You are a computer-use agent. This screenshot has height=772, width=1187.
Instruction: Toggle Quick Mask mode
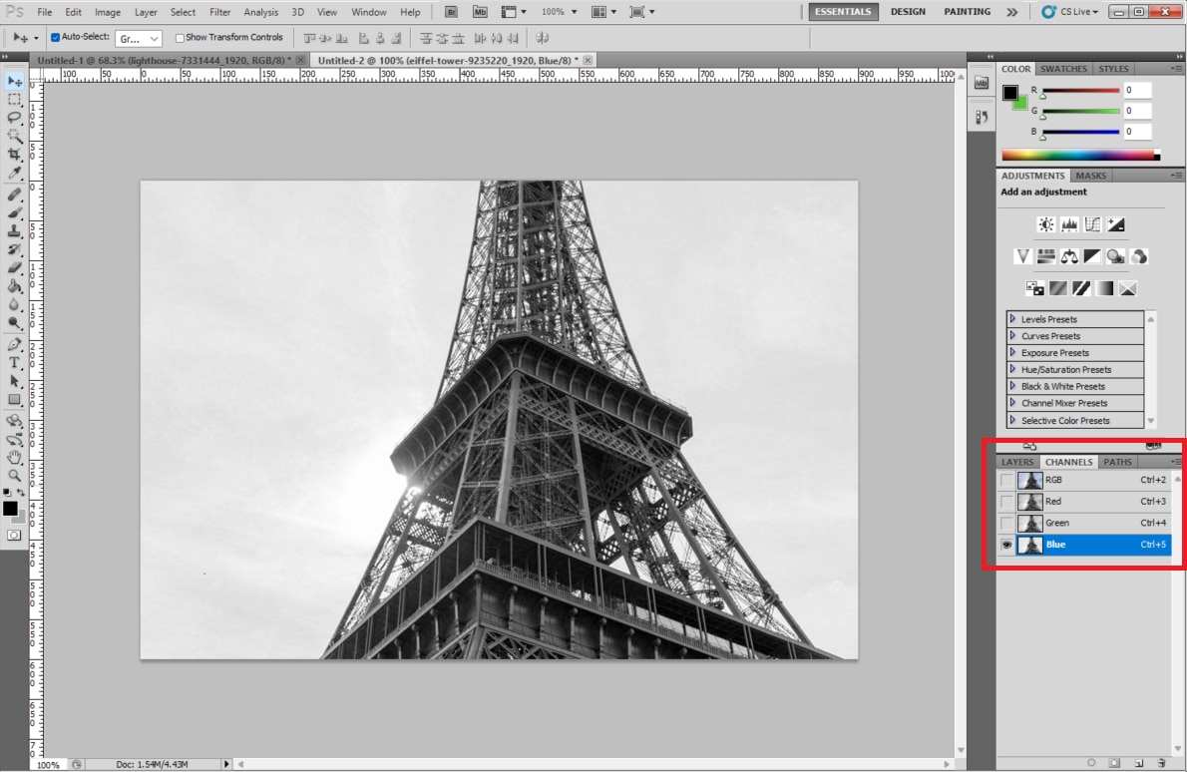pyautogui.click(x=14, y=535)
